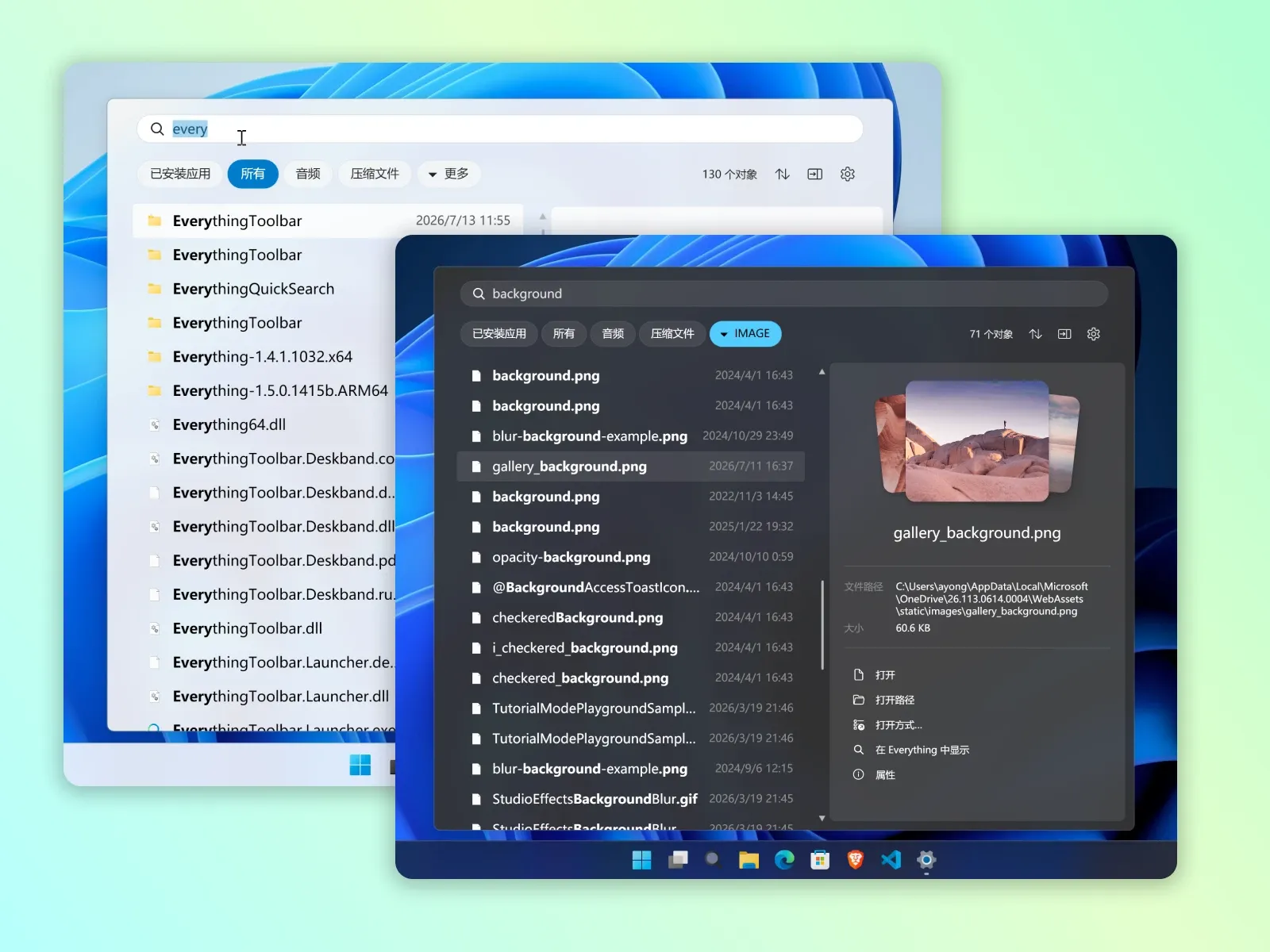
Task: Select Everything-1.5.0.1415b.ARM64 folder
Action: (264, 390)
